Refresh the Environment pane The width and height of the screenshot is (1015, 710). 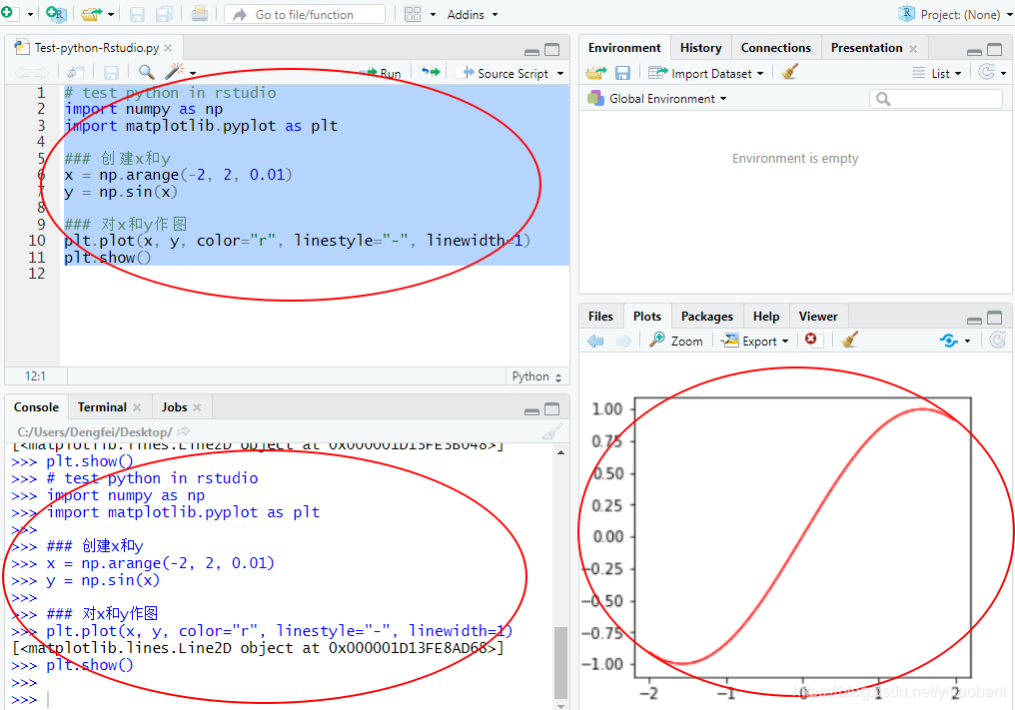(x=986, y=72)
